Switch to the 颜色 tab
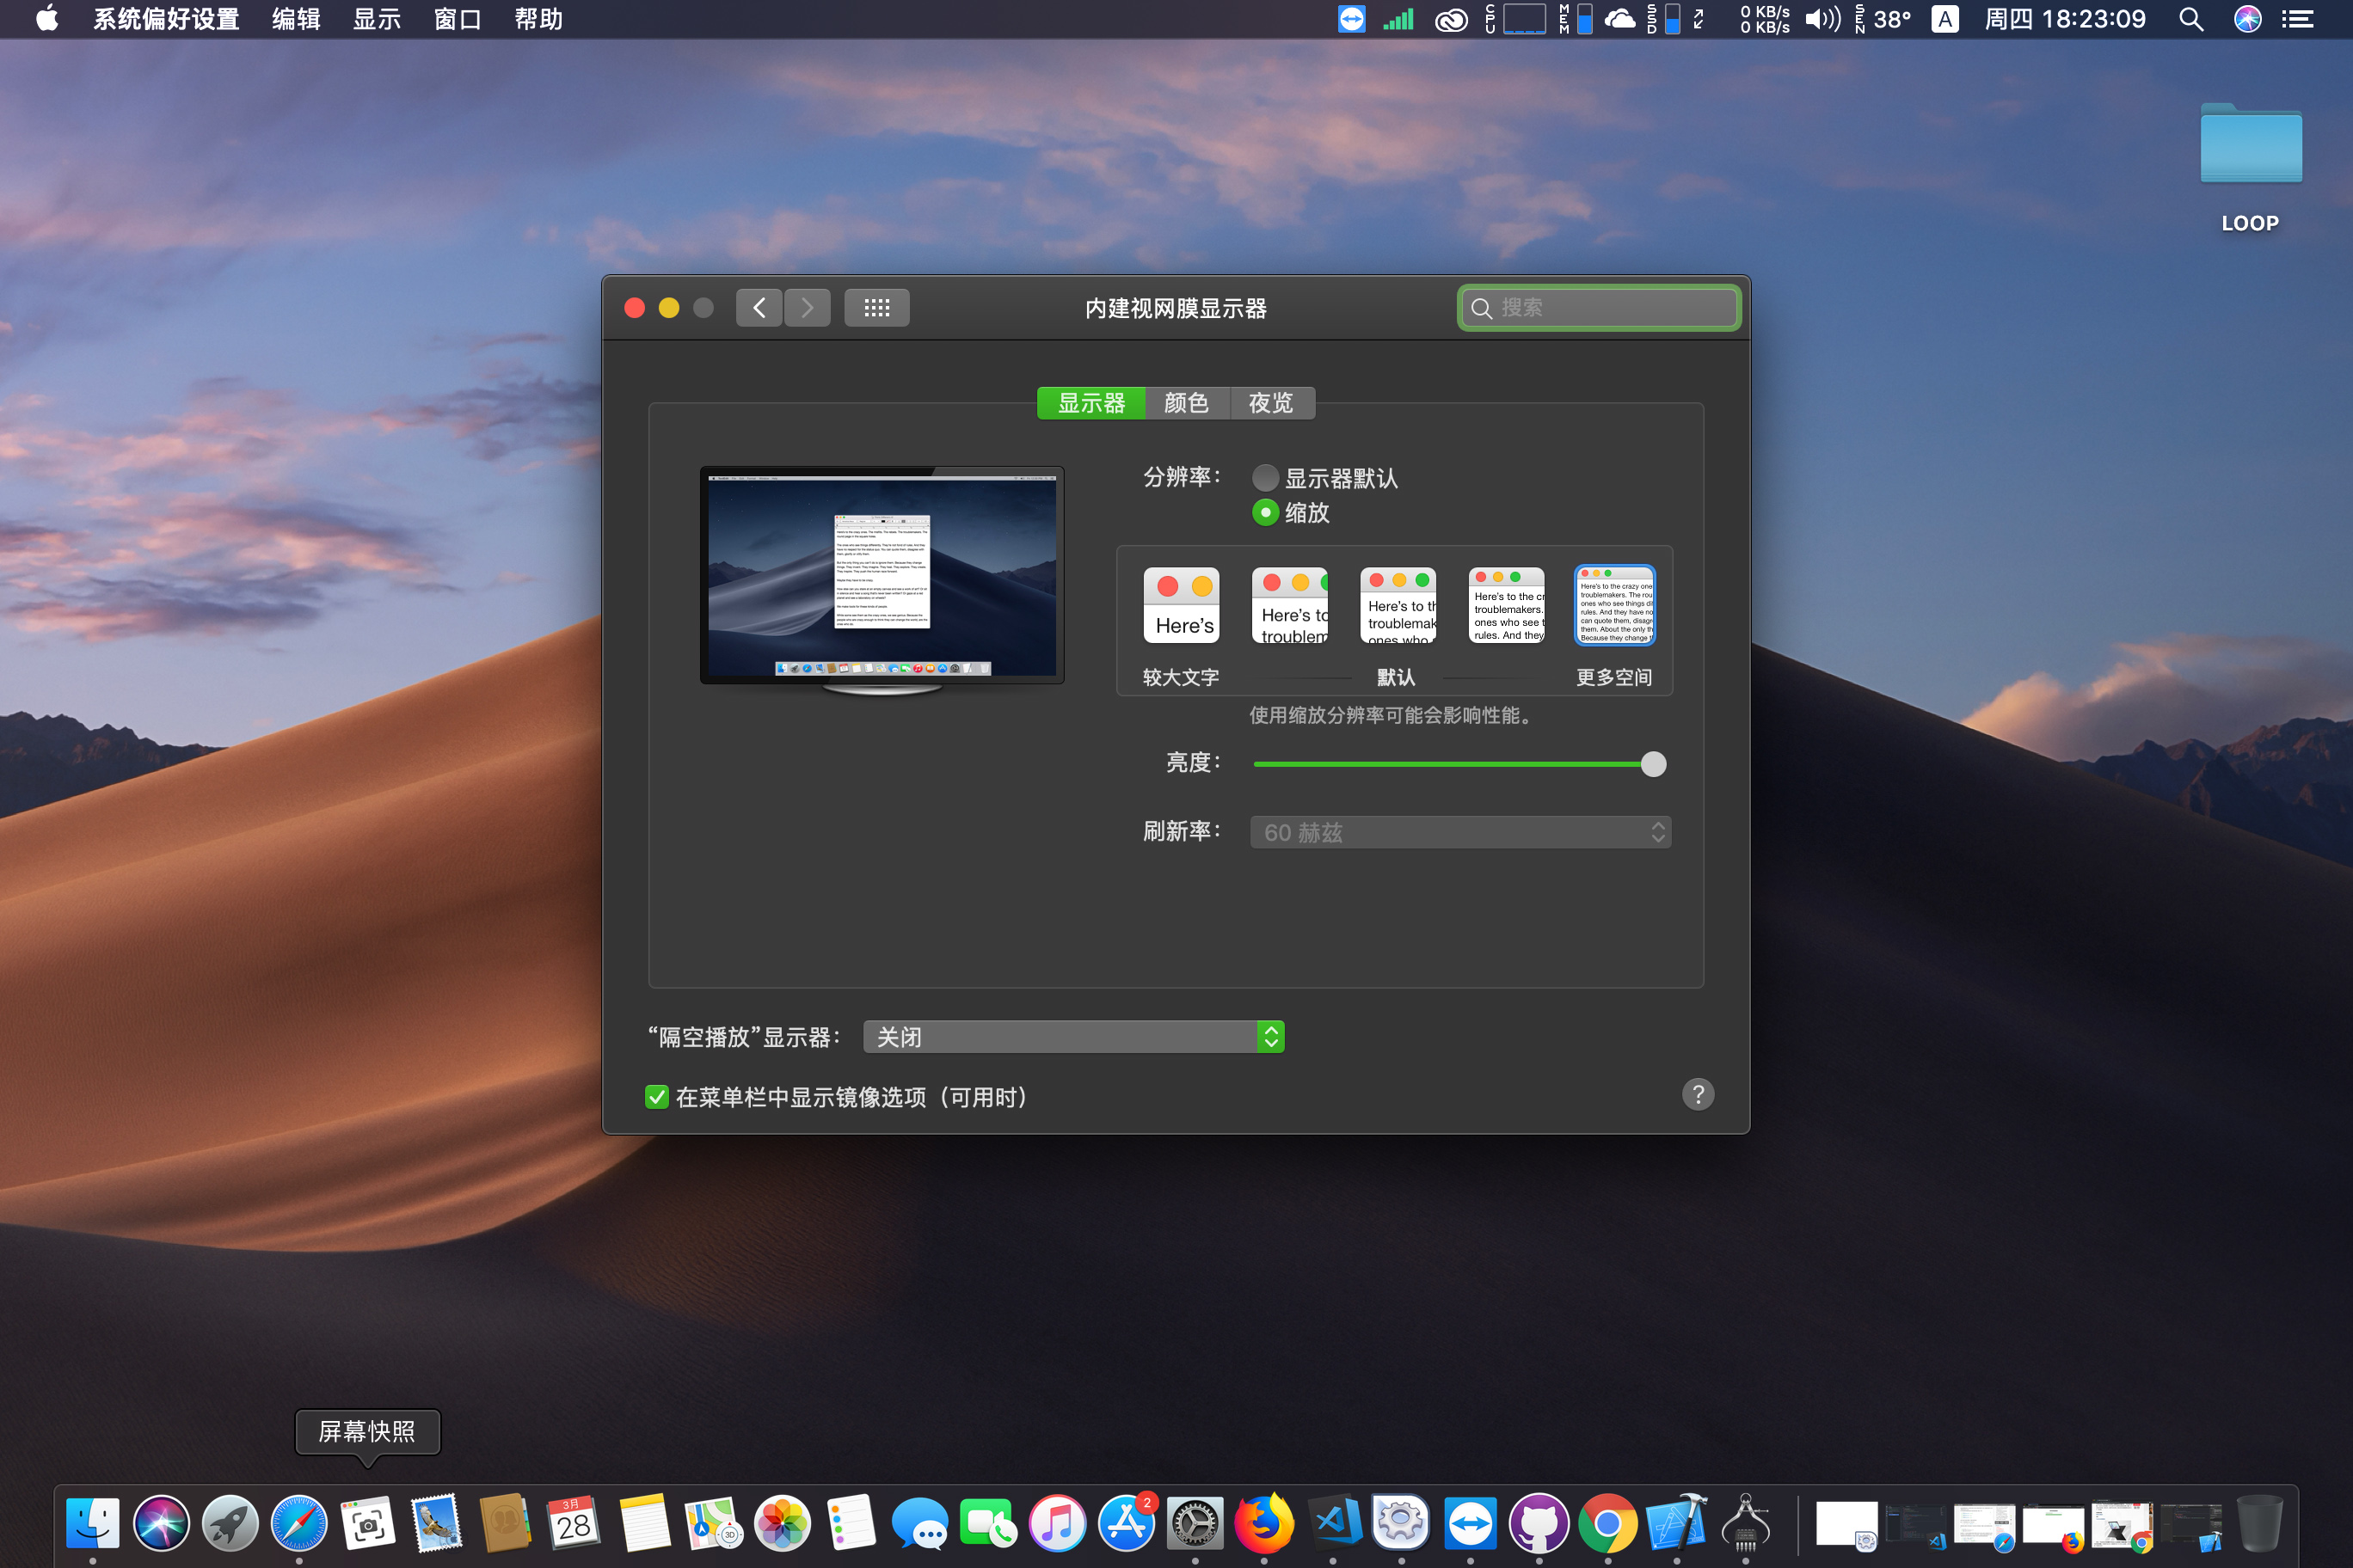 coord(1188,403)
